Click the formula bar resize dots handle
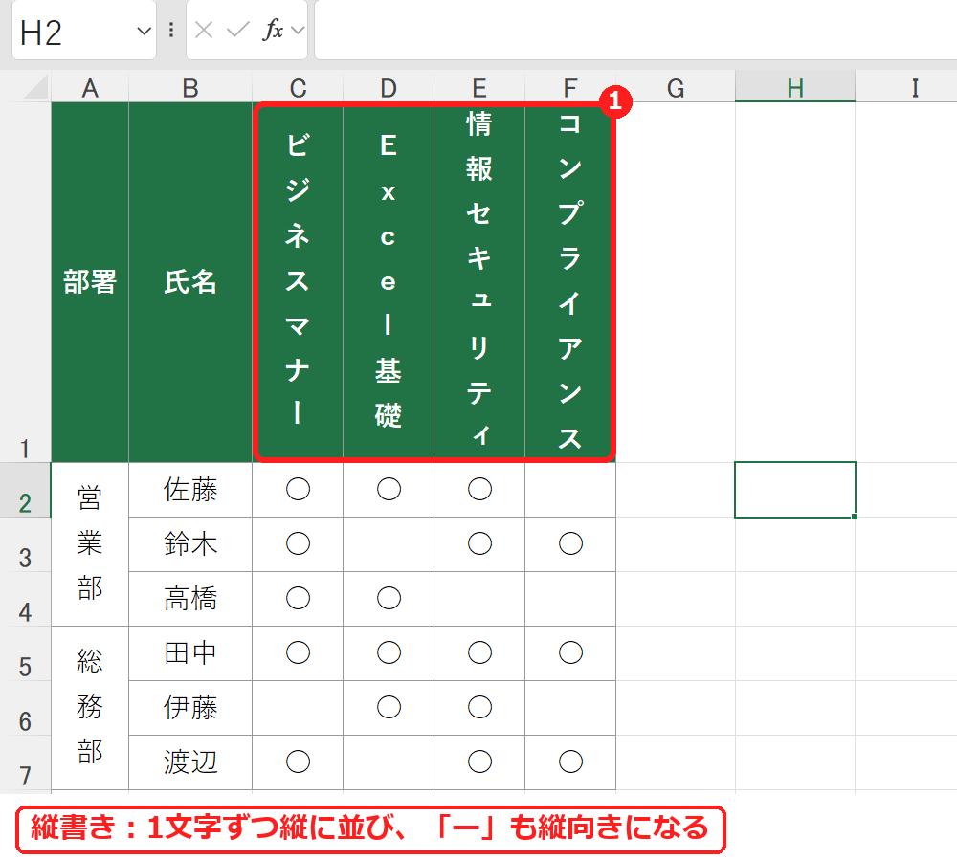957x861 pixels. click(x=171, y=30)
